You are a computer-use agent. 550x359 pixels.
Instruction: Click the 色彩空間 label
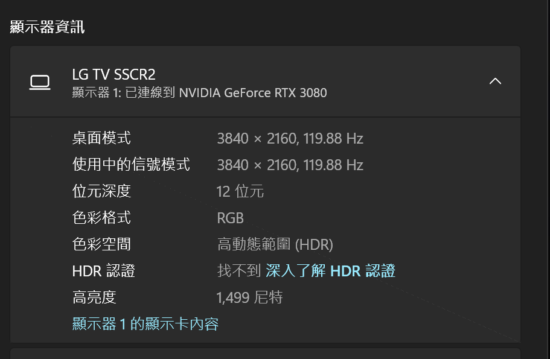(101, 244)
